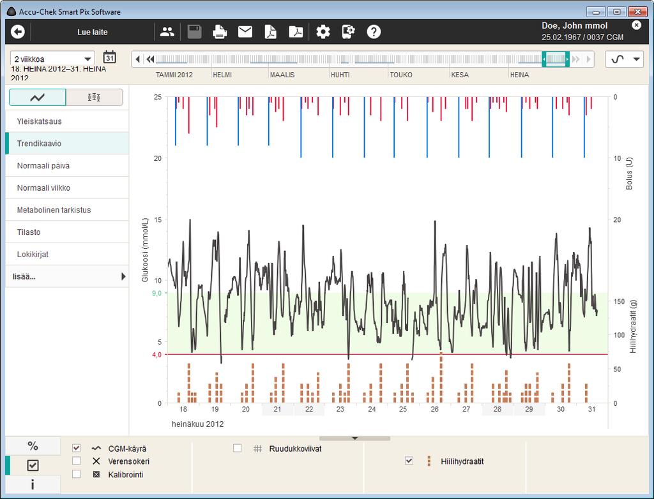Send report via the envelope email icon
The width and height of the screenshot is (654, 499).
(x=245, y=32)
